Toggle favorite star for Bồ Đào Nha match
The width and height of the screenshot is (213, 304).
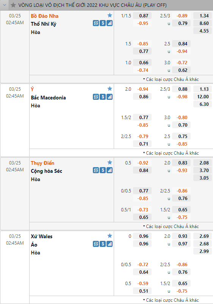coord(110,16)
